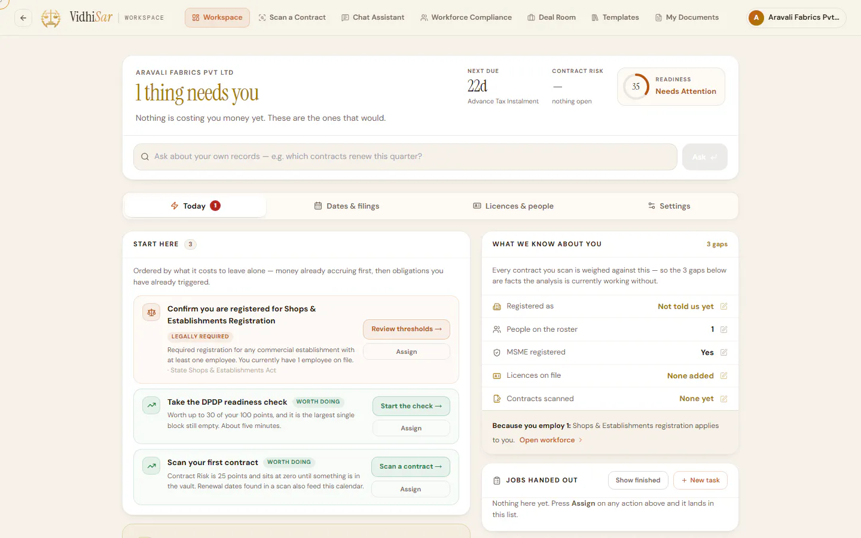861x538 pixels.
Task: Click Review thresholds button
Action: pos(407,329)
